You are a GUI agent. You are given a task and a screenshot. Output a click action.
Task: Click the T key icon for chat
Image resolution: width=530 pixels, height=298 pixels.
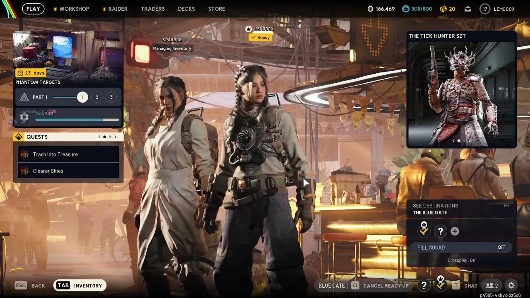(456, 286)
